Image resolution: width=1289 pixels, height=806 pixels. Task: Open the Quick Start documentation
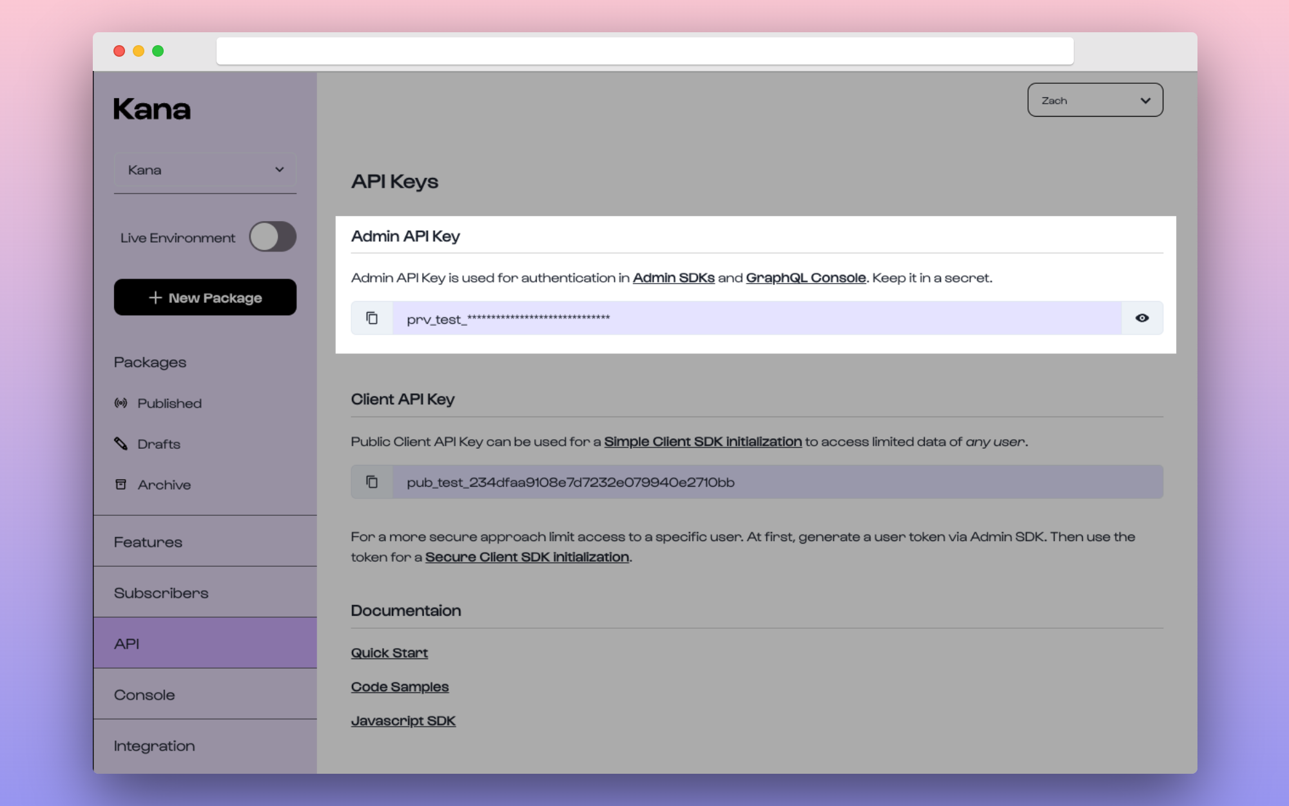click(389, 653)
